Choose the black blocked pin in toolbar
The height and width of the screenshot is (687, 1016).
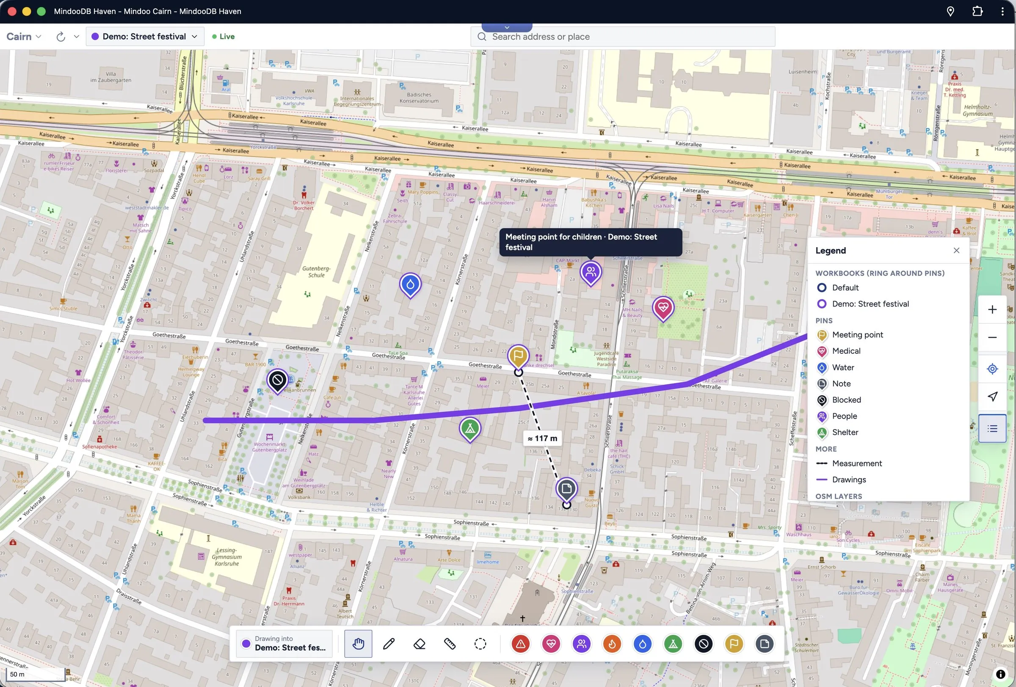[x=704, y=643]
